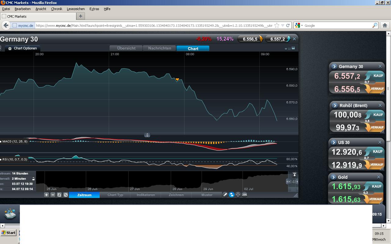Click the overview range slider handle
The height and width of the screenshot is (244, 391).
(288, 181)
